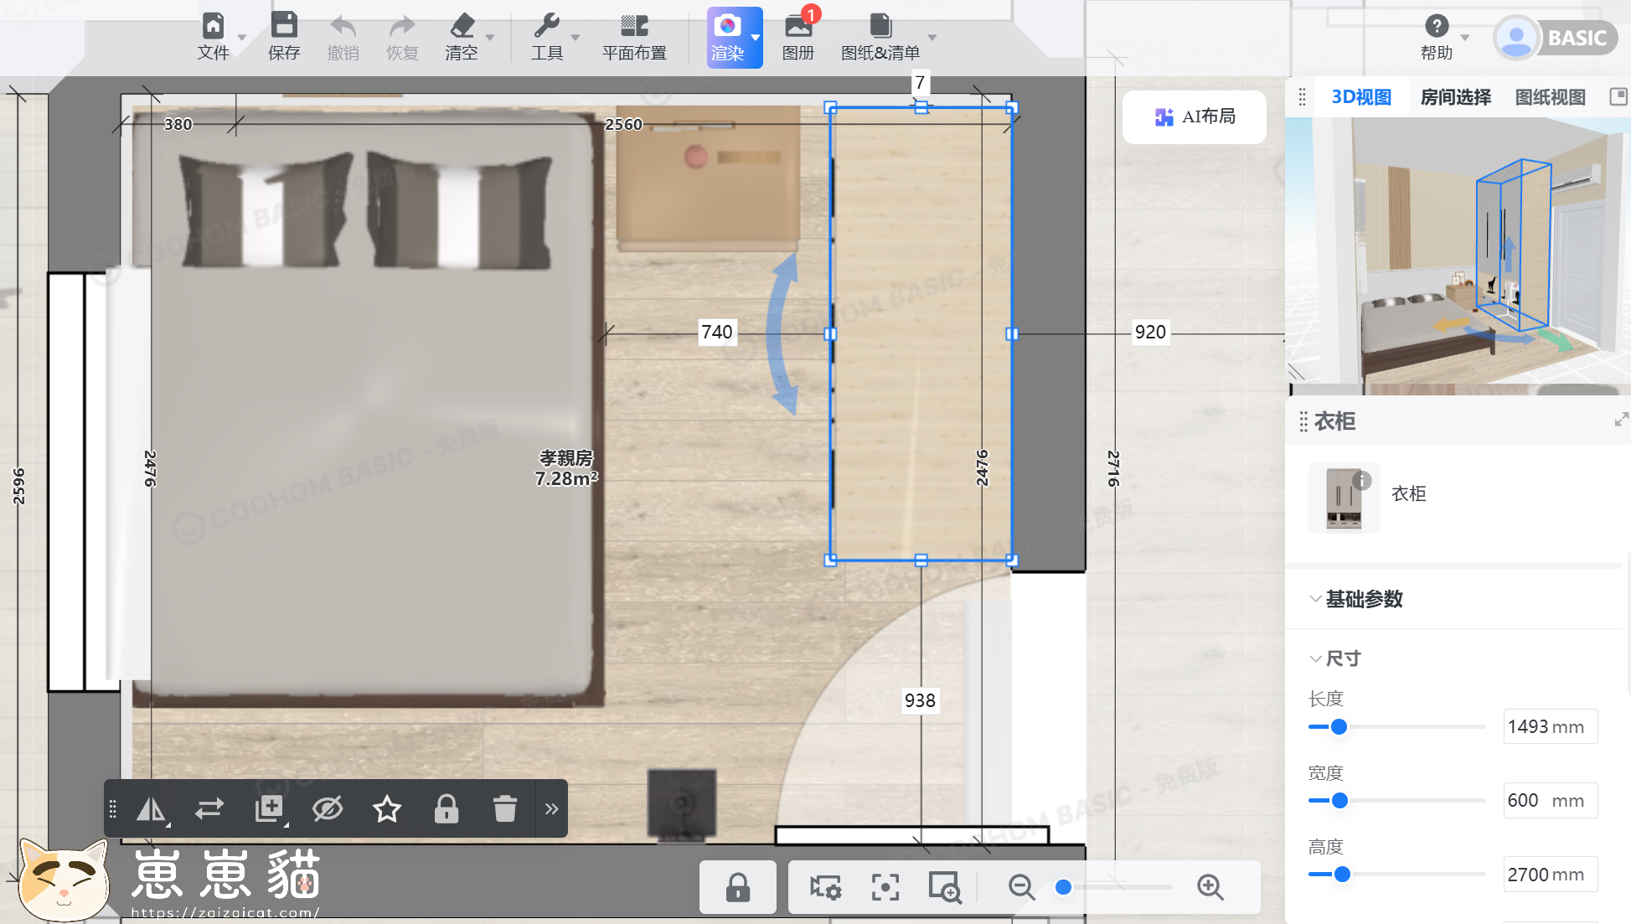Open the 图册 (Album) gallery icon
The image size is (1631, 924).
(x=798, y=26)
